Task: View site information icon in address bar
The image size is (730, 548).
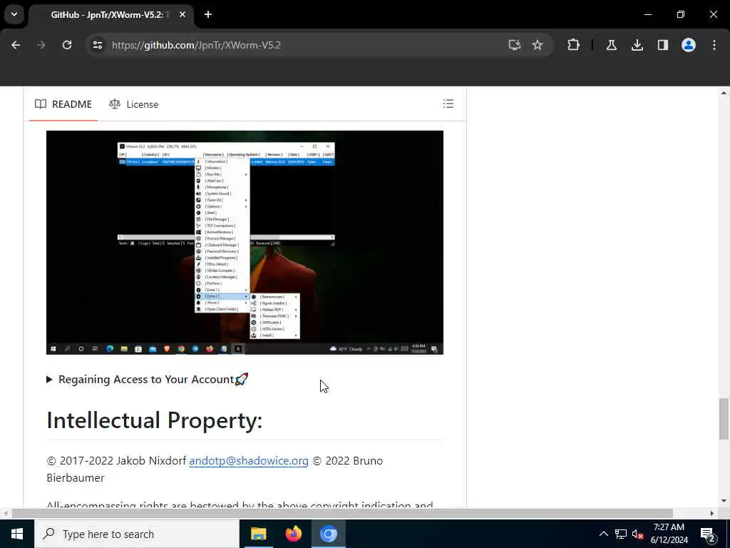Action: pyautogui.click(x=97, y=45)
